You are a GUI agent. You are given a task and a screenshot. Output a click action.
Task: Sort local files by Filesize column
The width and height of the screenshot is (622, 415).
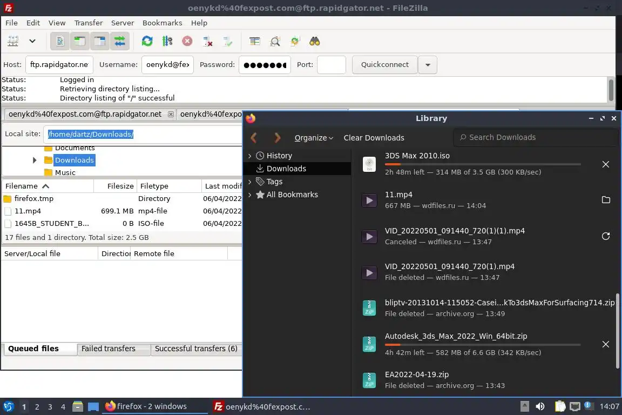coord(116,186)
